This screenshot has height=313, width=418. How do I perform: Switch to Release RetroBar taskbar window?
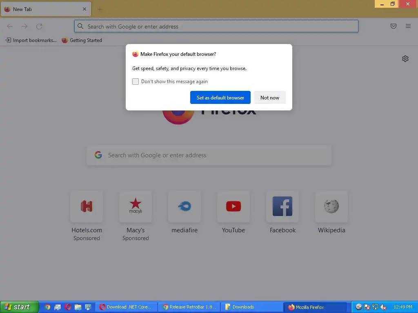(x=189, y=307)
